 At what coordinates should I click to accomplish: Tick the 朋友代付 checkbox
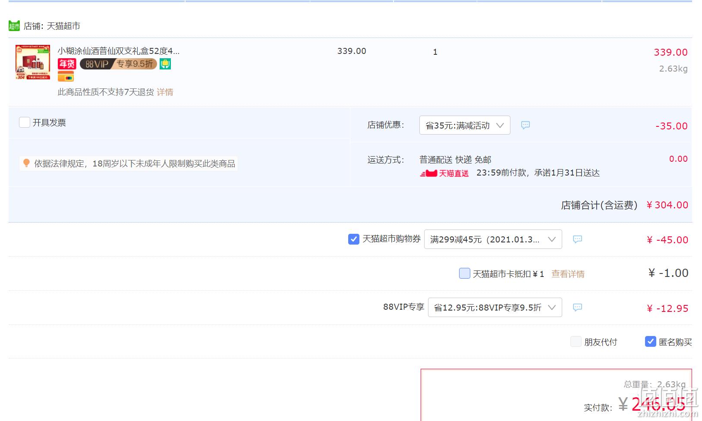pos(576,342)
